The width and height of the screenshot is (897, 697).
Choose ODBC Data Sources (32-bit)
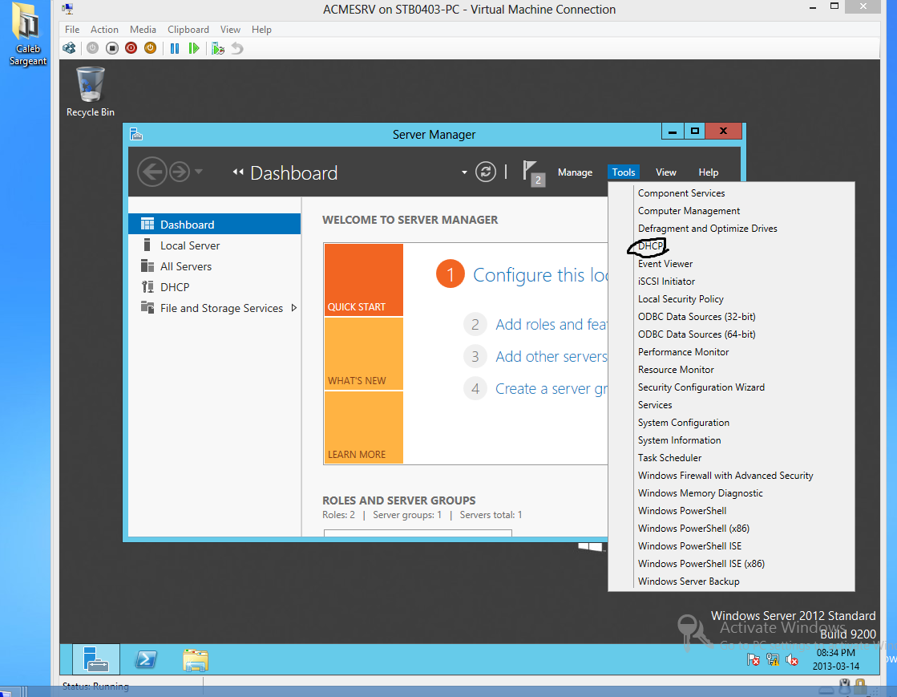(x=697, y=317)
